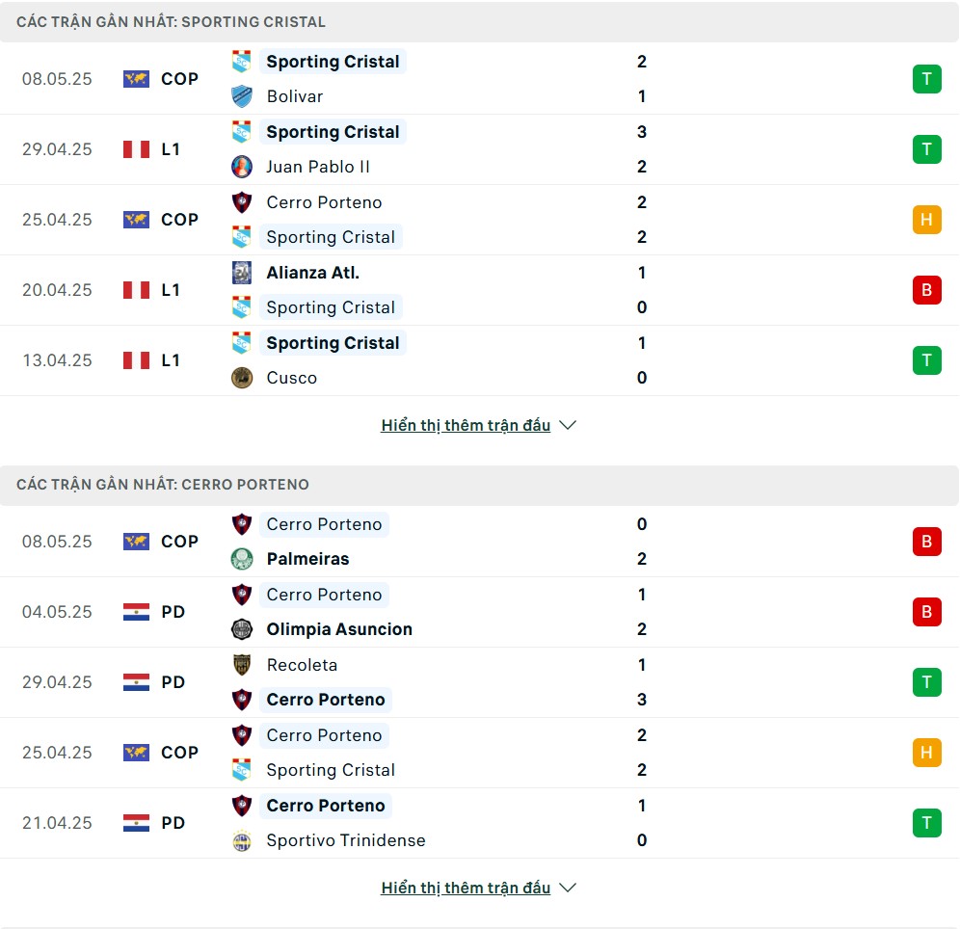Click the Paraguay flag for the 04.05.25 PD match
960x929 pixels.
click(x=136, y=612)
